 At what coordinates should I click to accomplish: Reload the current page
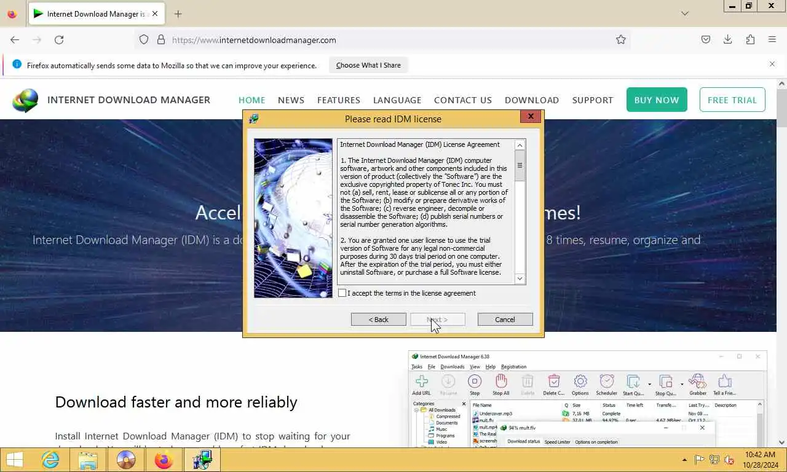pyautogui.click(x=59, y=39)
